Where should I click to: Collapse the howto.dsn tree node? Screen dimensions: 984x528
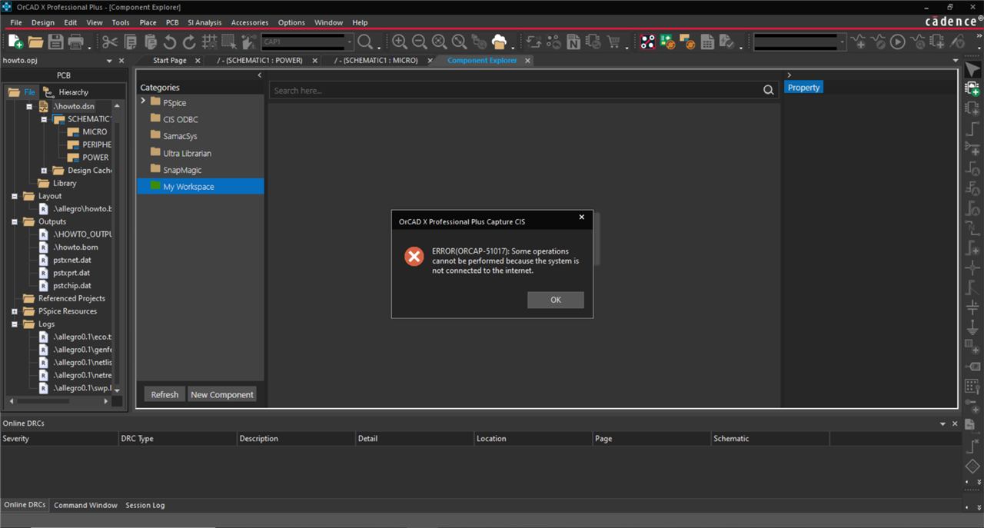(29, 107)
